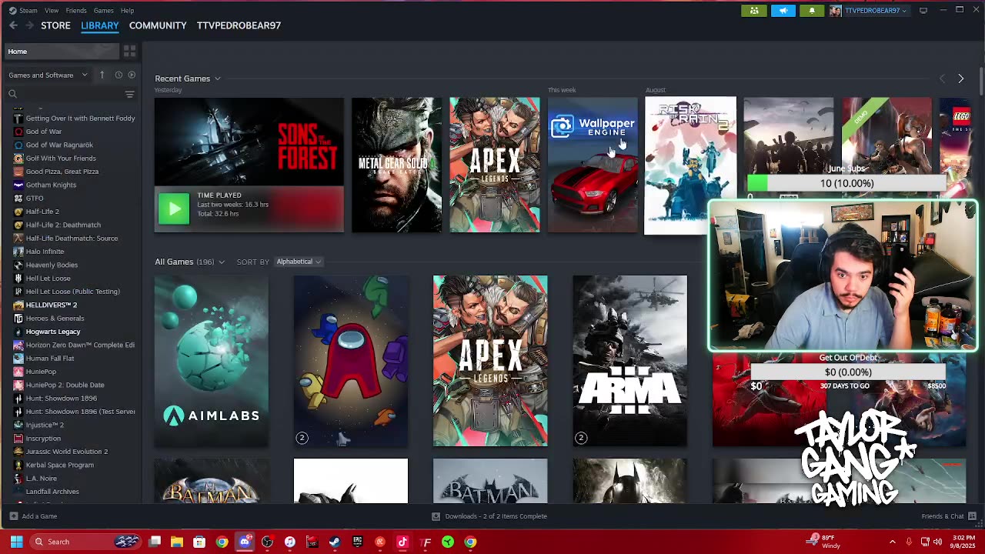Open the Friends menu
985x554 pixels.
point(76,11)
